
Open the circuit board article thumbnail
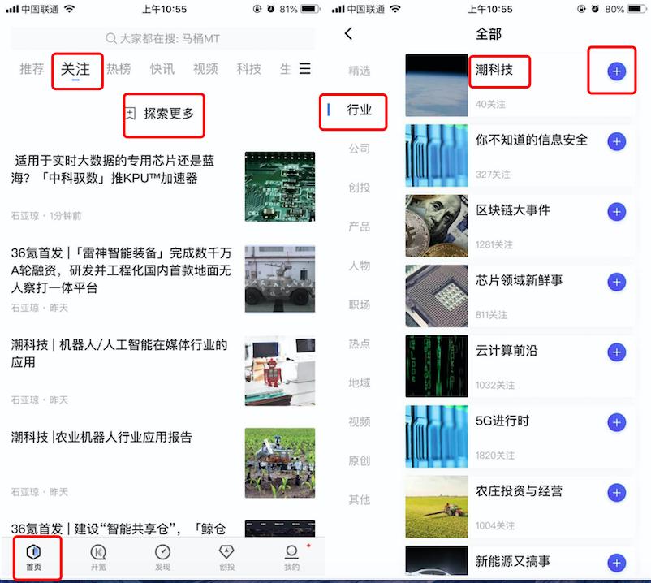click(x=280, y=187)
